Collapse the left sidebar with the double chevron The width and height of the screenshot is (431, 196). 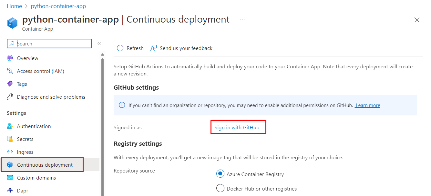[x=99, y=43]
